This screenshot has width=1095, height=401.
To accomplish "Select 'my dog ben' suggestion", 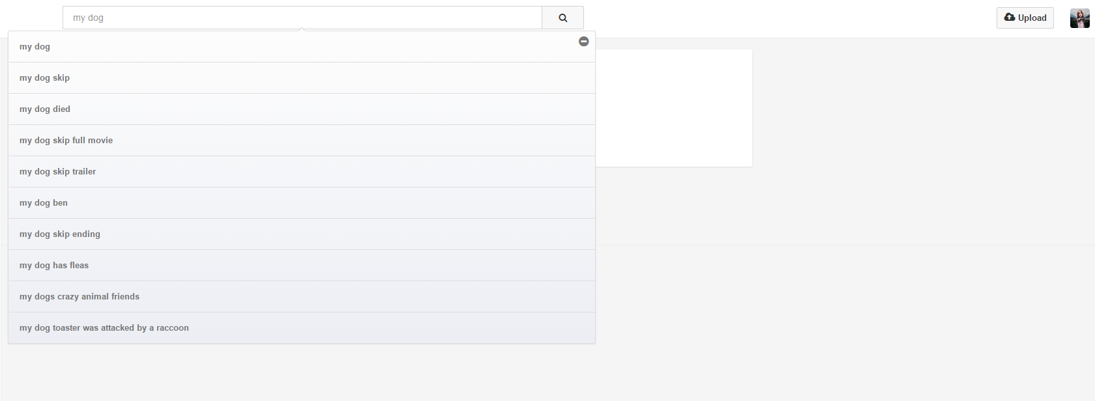I will 44,203.
